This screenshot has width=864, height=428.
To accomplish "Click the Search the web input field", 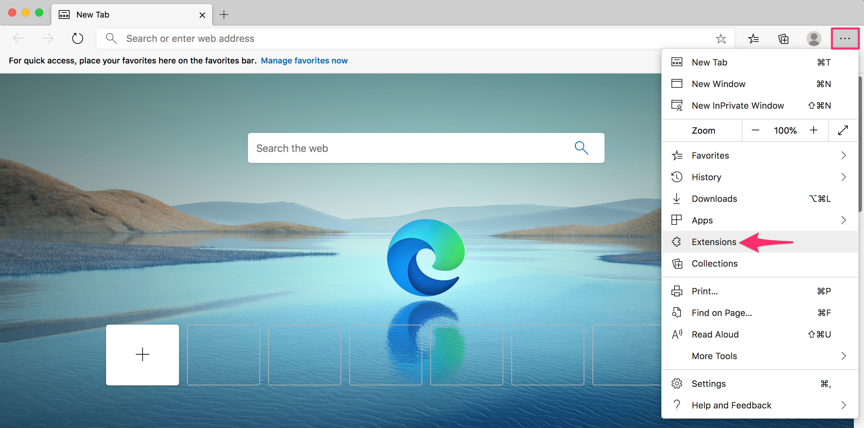I will point(427,148).
